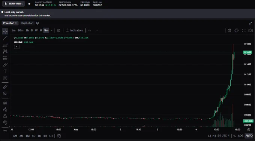Switch to the monthly M interval
The image size is (255, 141).
coord(41,30)
